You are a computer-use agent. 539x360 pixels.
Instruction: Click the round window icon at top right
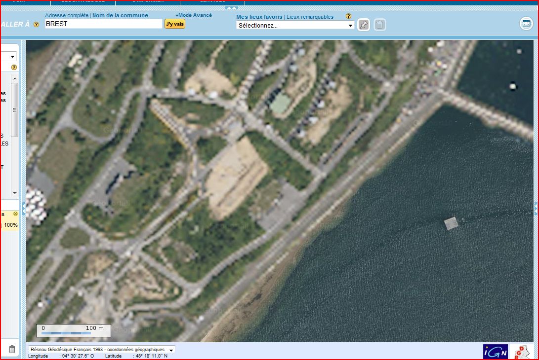(526, 23)
